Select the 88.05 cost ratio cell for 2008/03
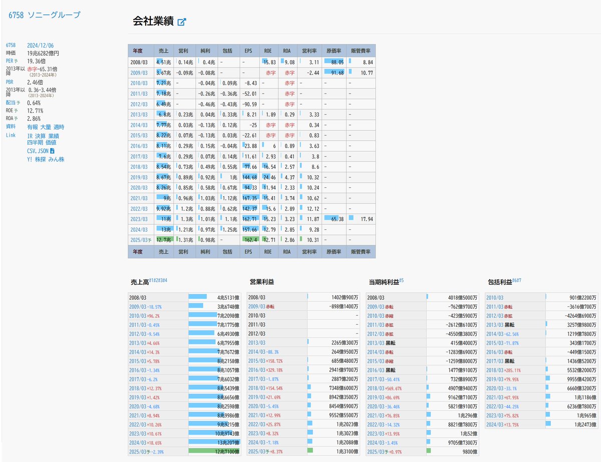Viewport: 601px width, 462px height. 334,62
